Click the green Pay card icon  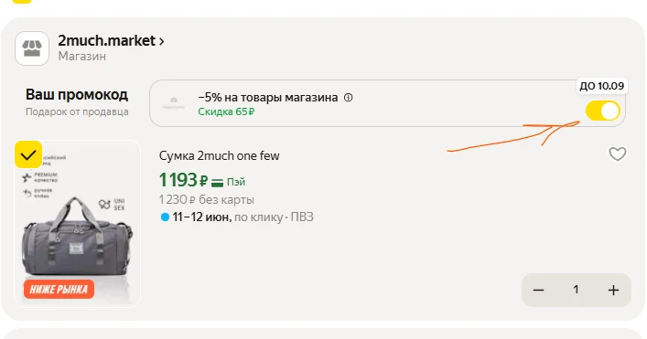[217, 182]
